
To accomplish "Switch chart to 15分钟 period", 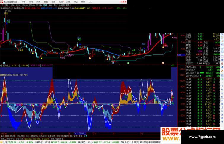I will pyautogui.click(x=24, y=5).
